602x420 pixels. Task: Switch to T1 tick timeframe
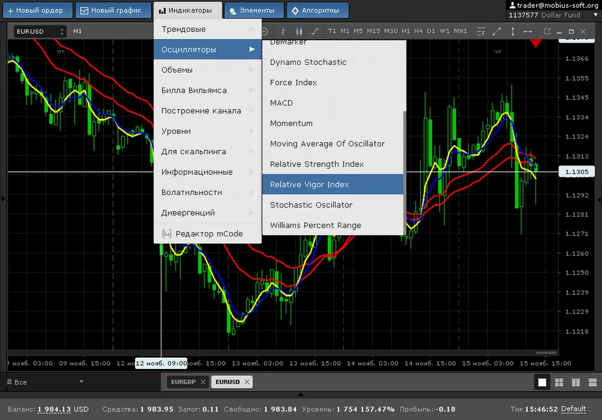pyautogui.click(x=332, y=31)
